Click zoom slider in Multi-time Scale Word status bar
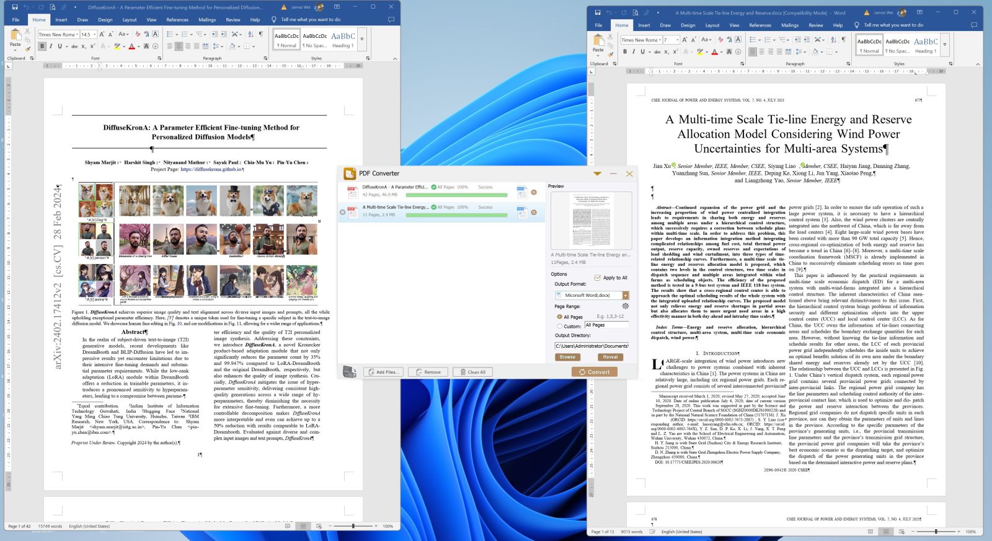 pos(936,532)
